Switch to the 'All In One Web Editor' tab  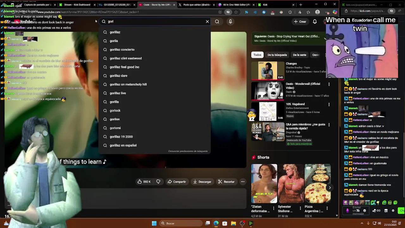click(x=237, y=5)
